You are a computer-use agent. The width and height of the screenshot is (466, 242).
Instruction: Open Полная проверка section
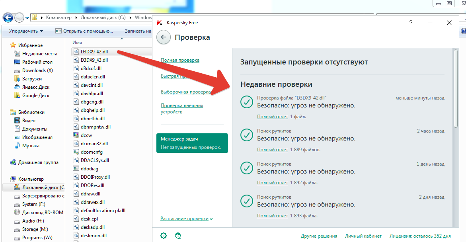click(x=180, y=60)
